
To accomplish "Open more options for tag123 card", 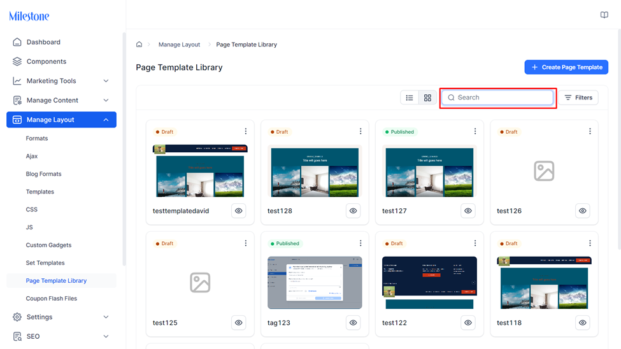I will (360, 243).
